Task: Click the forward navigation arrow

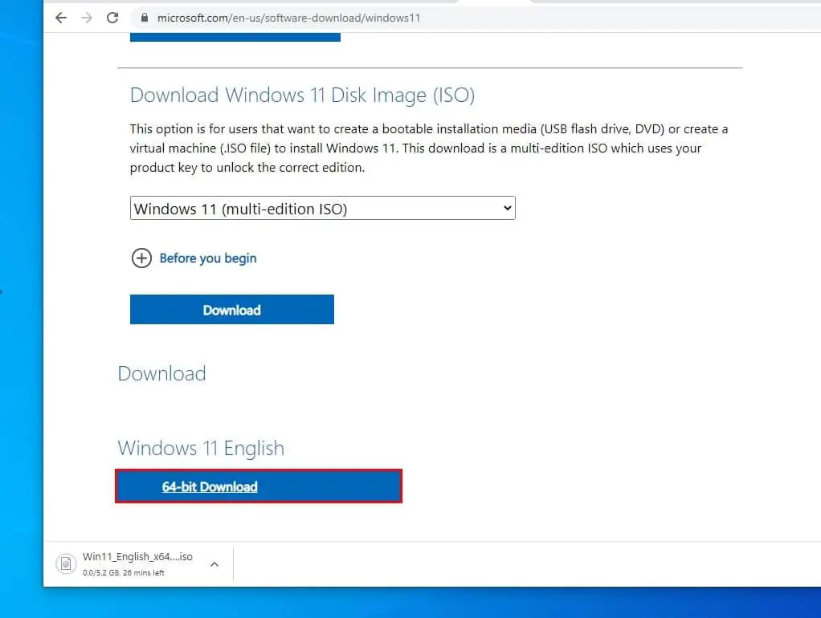Action: pyautogui.click(x=87, y=17)
